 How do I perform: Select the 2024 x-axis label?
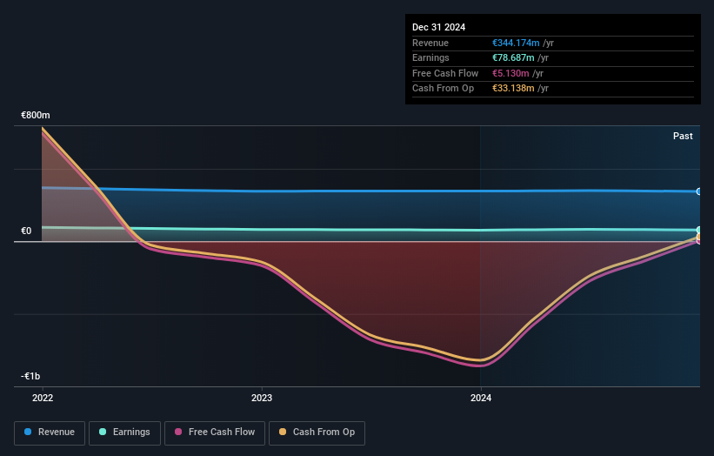481,398
